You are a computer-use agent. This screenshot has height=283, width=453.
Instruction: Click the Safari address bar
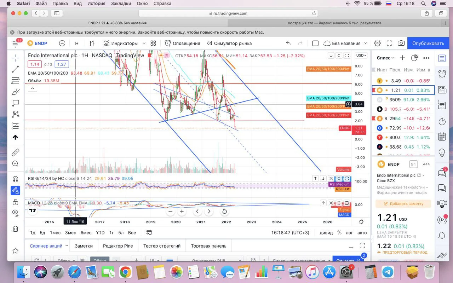tap(228, 13)
